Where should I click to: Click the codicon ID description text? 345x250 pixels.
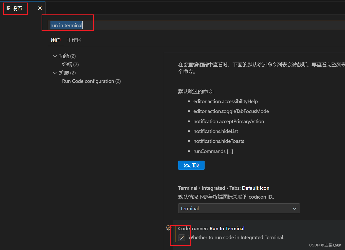click(x=227, y=197)
